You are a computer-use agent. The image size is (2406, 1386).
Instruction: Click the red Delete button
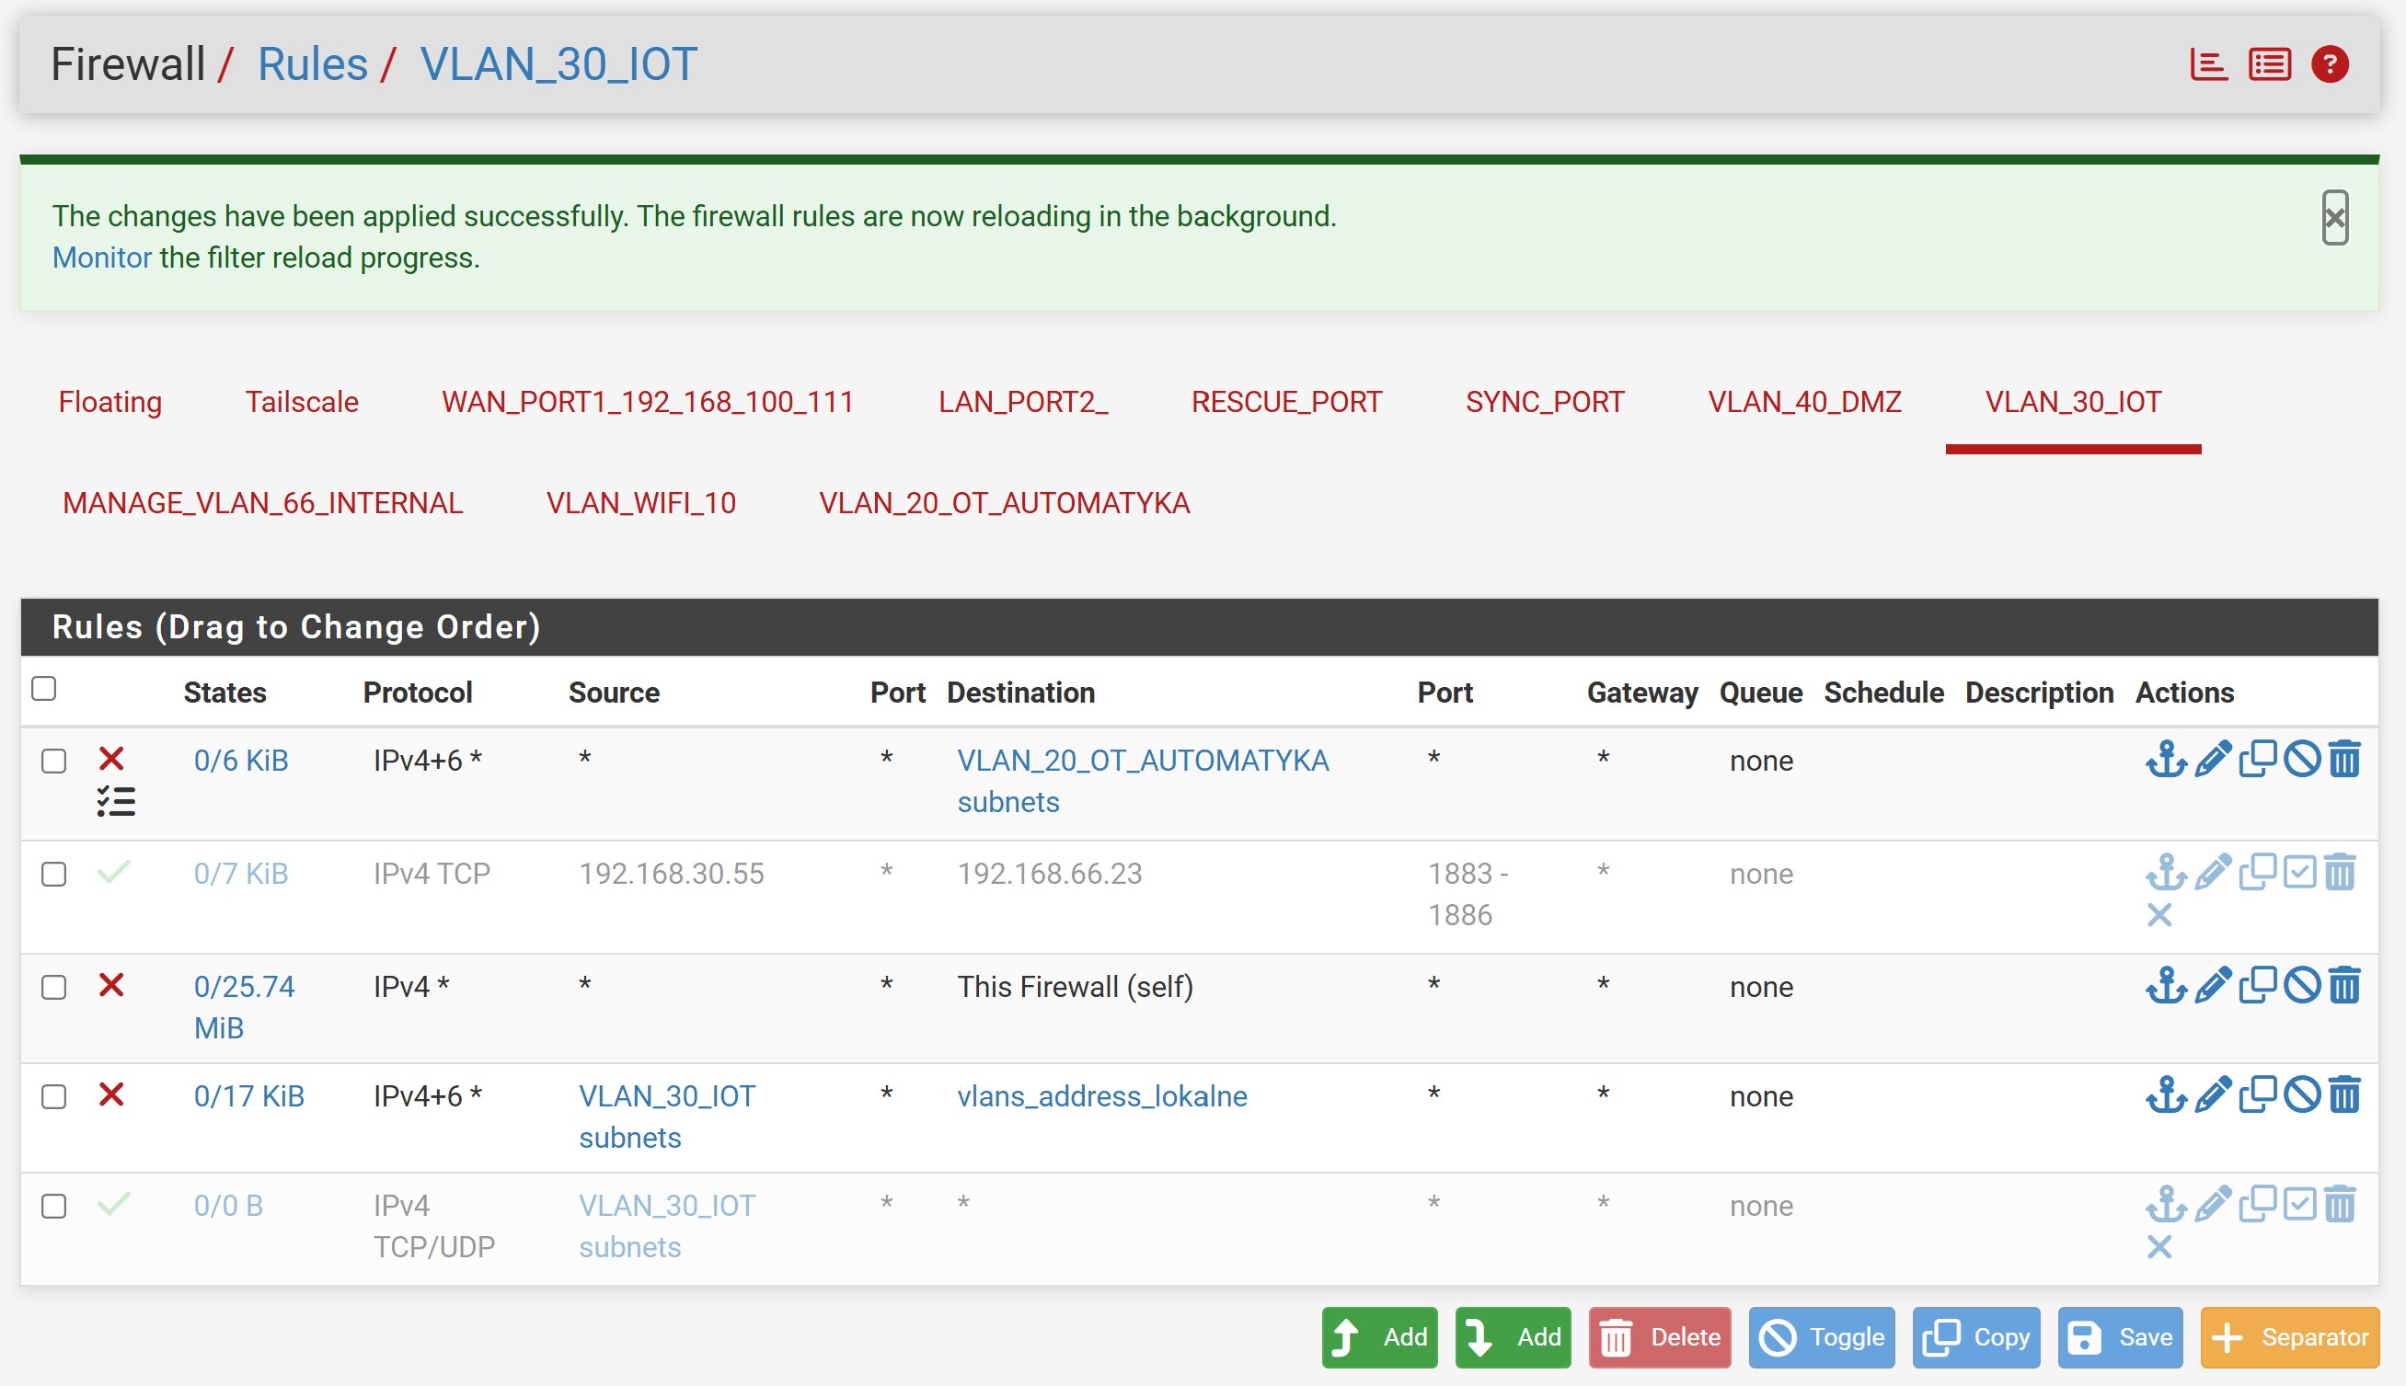click(x=1660, y=1337)
